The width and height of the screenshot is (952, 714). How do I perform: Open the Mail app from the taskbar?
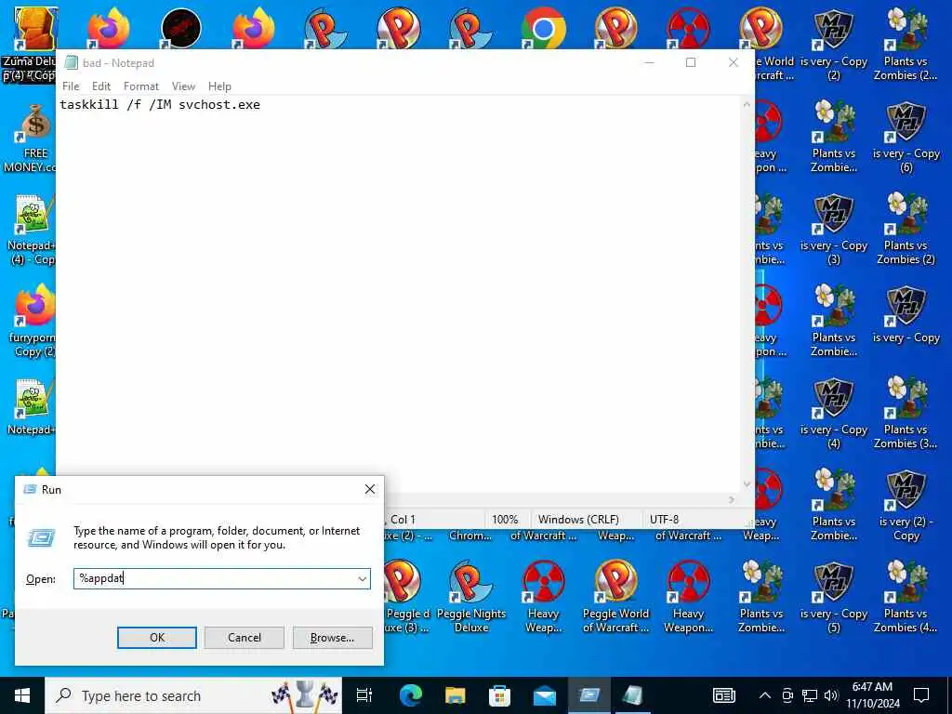click(x=544, y=695)
